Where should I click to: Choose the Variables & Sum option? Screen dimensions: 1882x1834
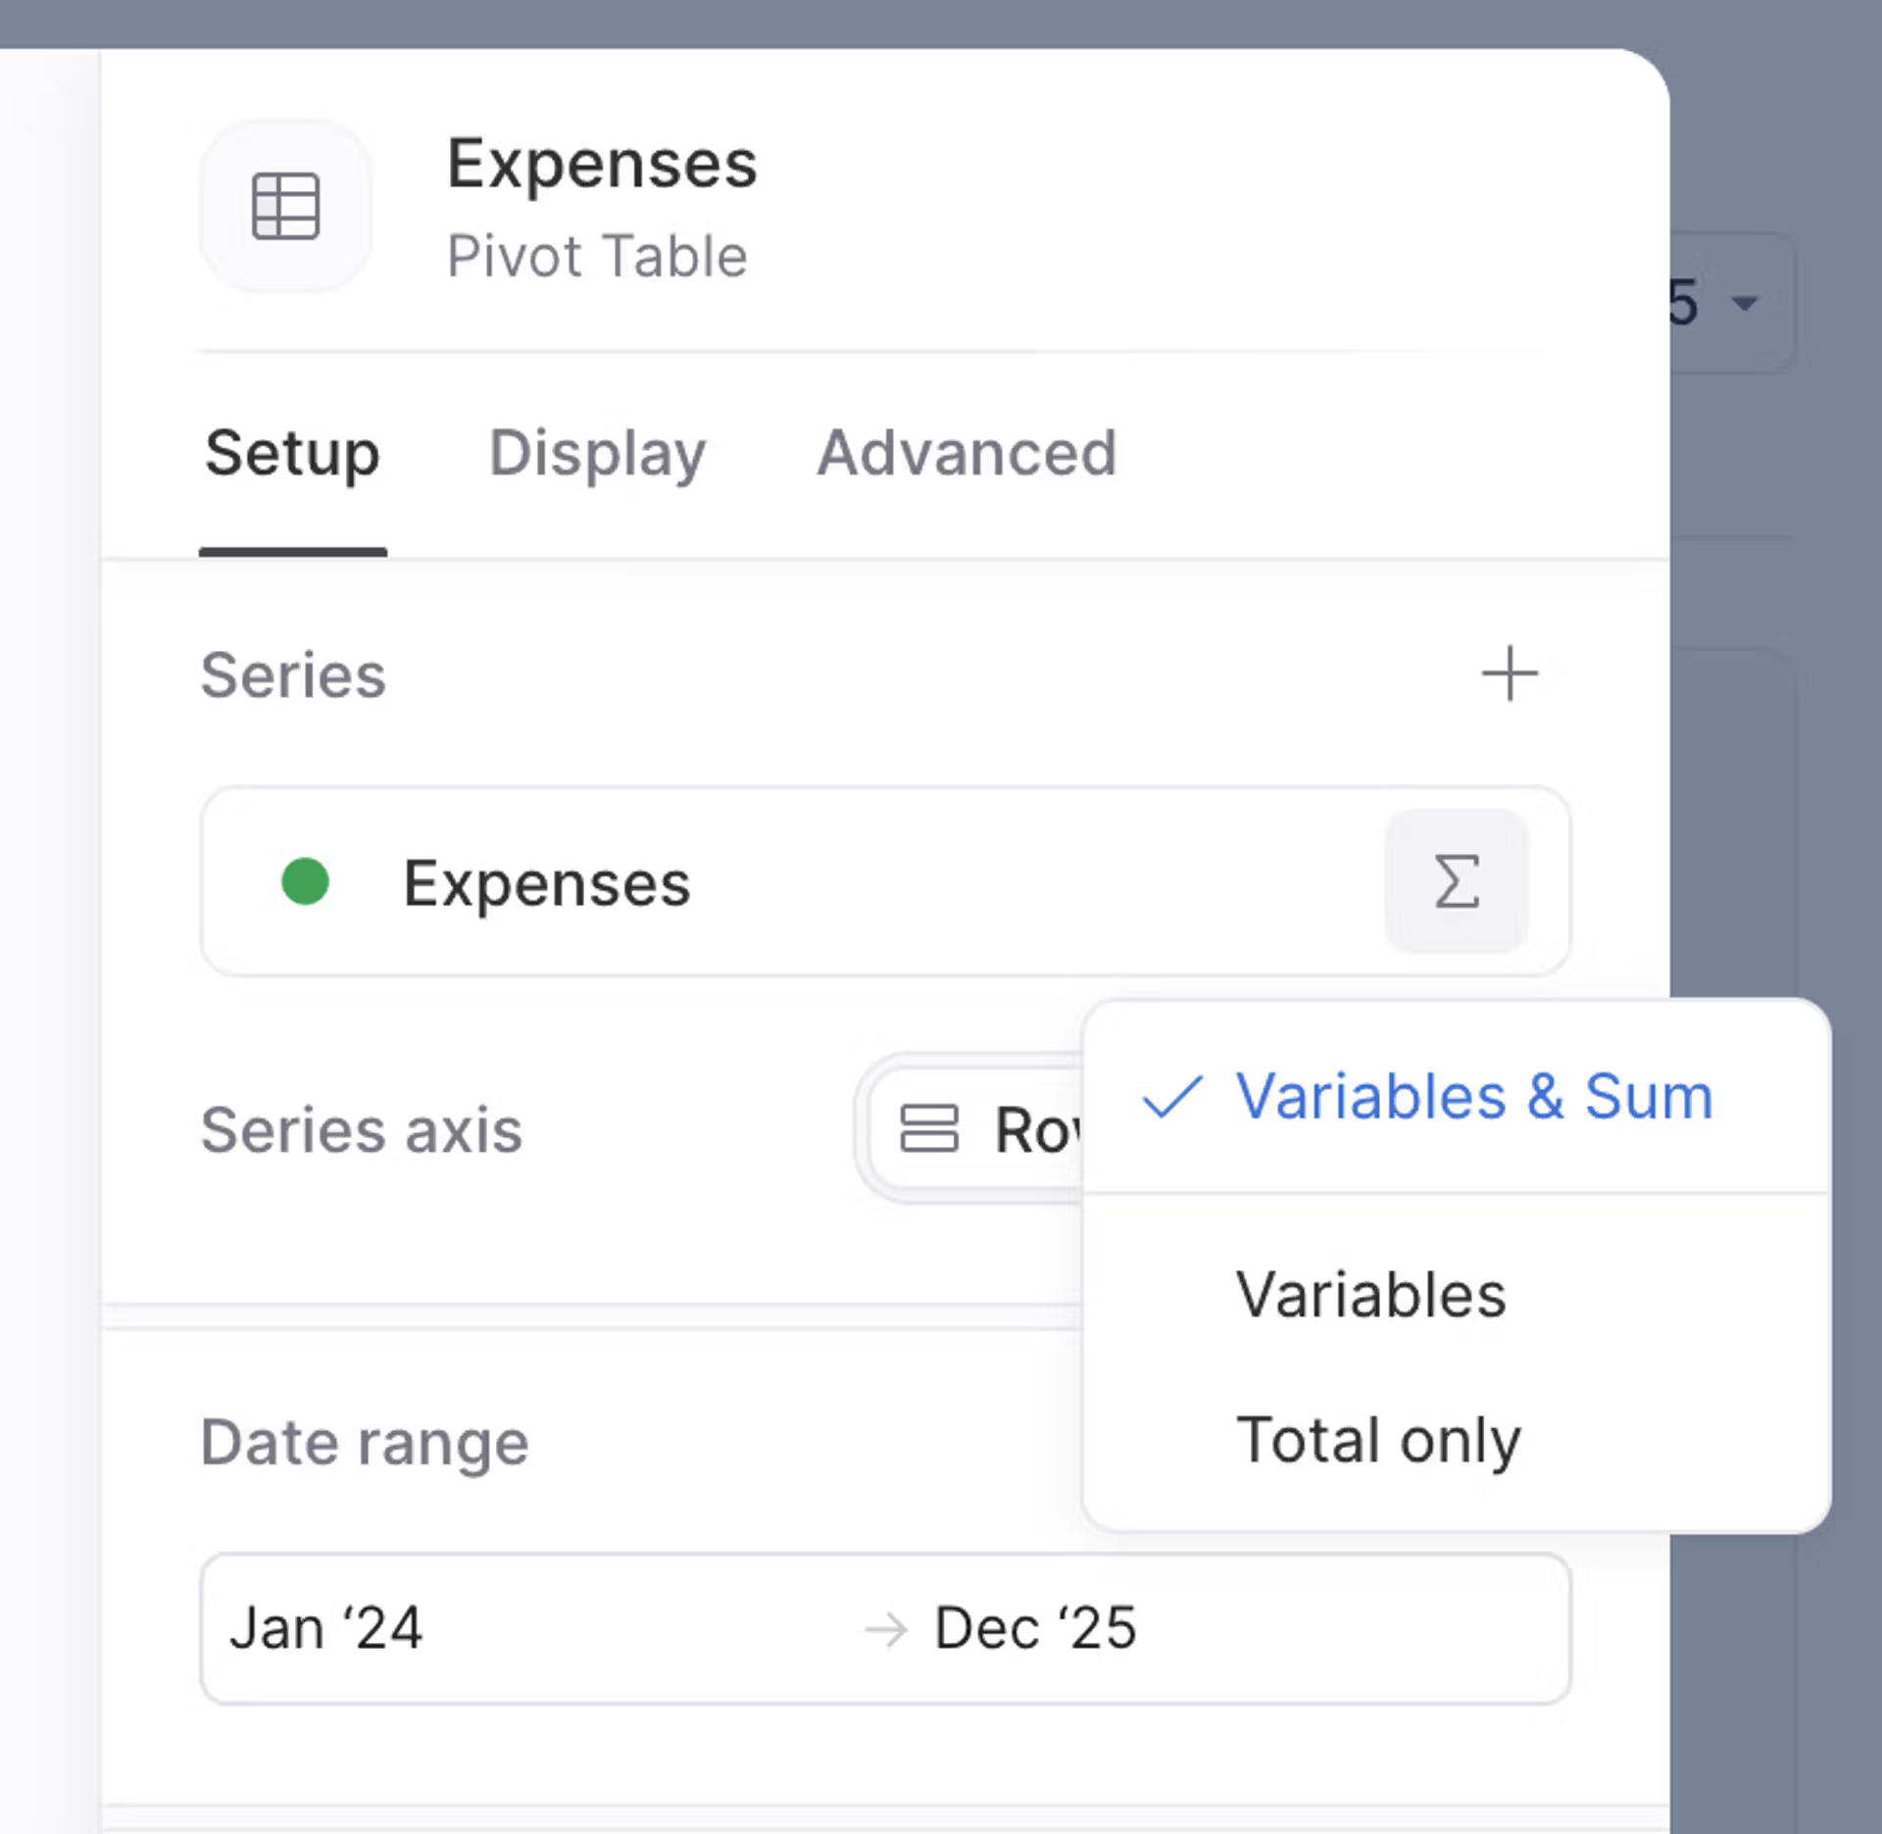1457,1097
